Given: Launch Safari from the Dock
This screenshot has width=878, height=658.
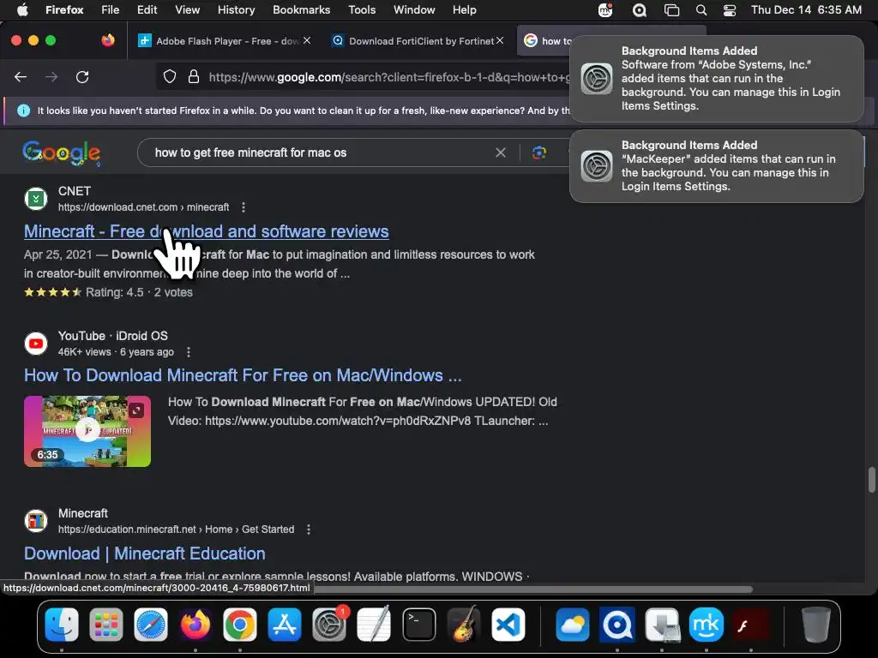Looking at the screenshot, I should (151, 625).
